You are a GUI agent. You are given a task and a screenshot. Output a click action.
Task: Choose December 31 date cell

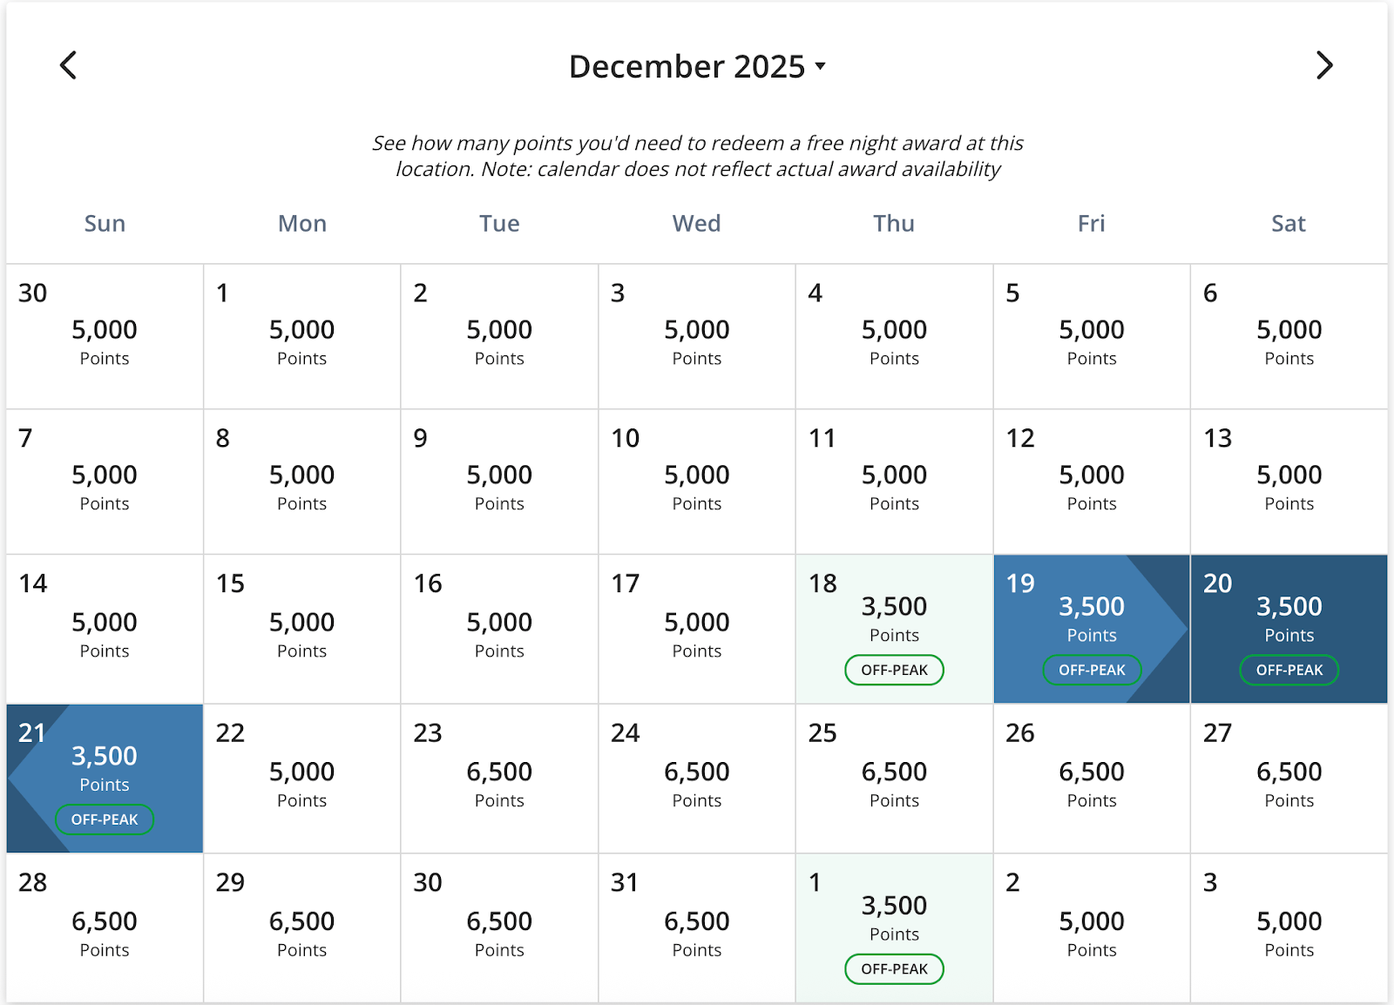(696, 928)
